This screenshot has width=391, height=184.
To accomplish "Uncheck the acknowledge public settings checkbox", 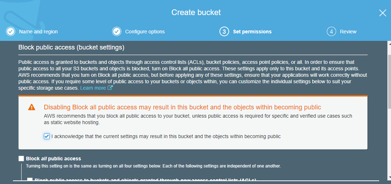I will tap(46, 136).
